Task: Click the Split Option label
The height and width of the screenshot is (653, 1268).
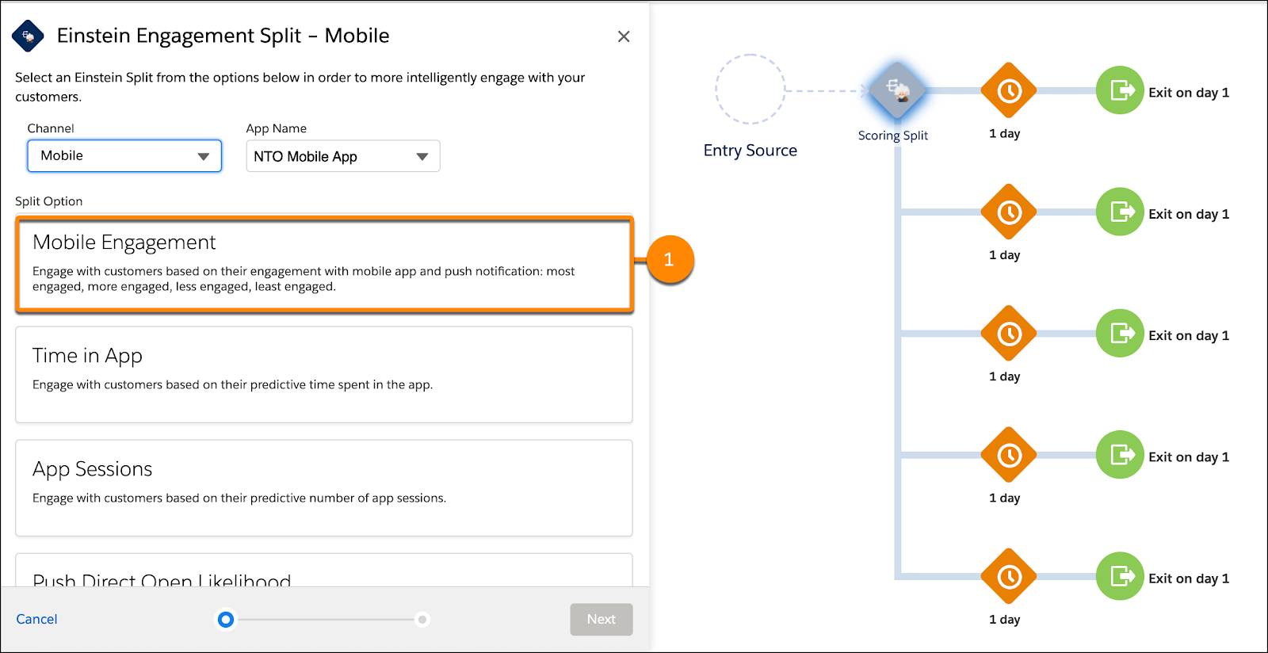Action: pos(49,201)
